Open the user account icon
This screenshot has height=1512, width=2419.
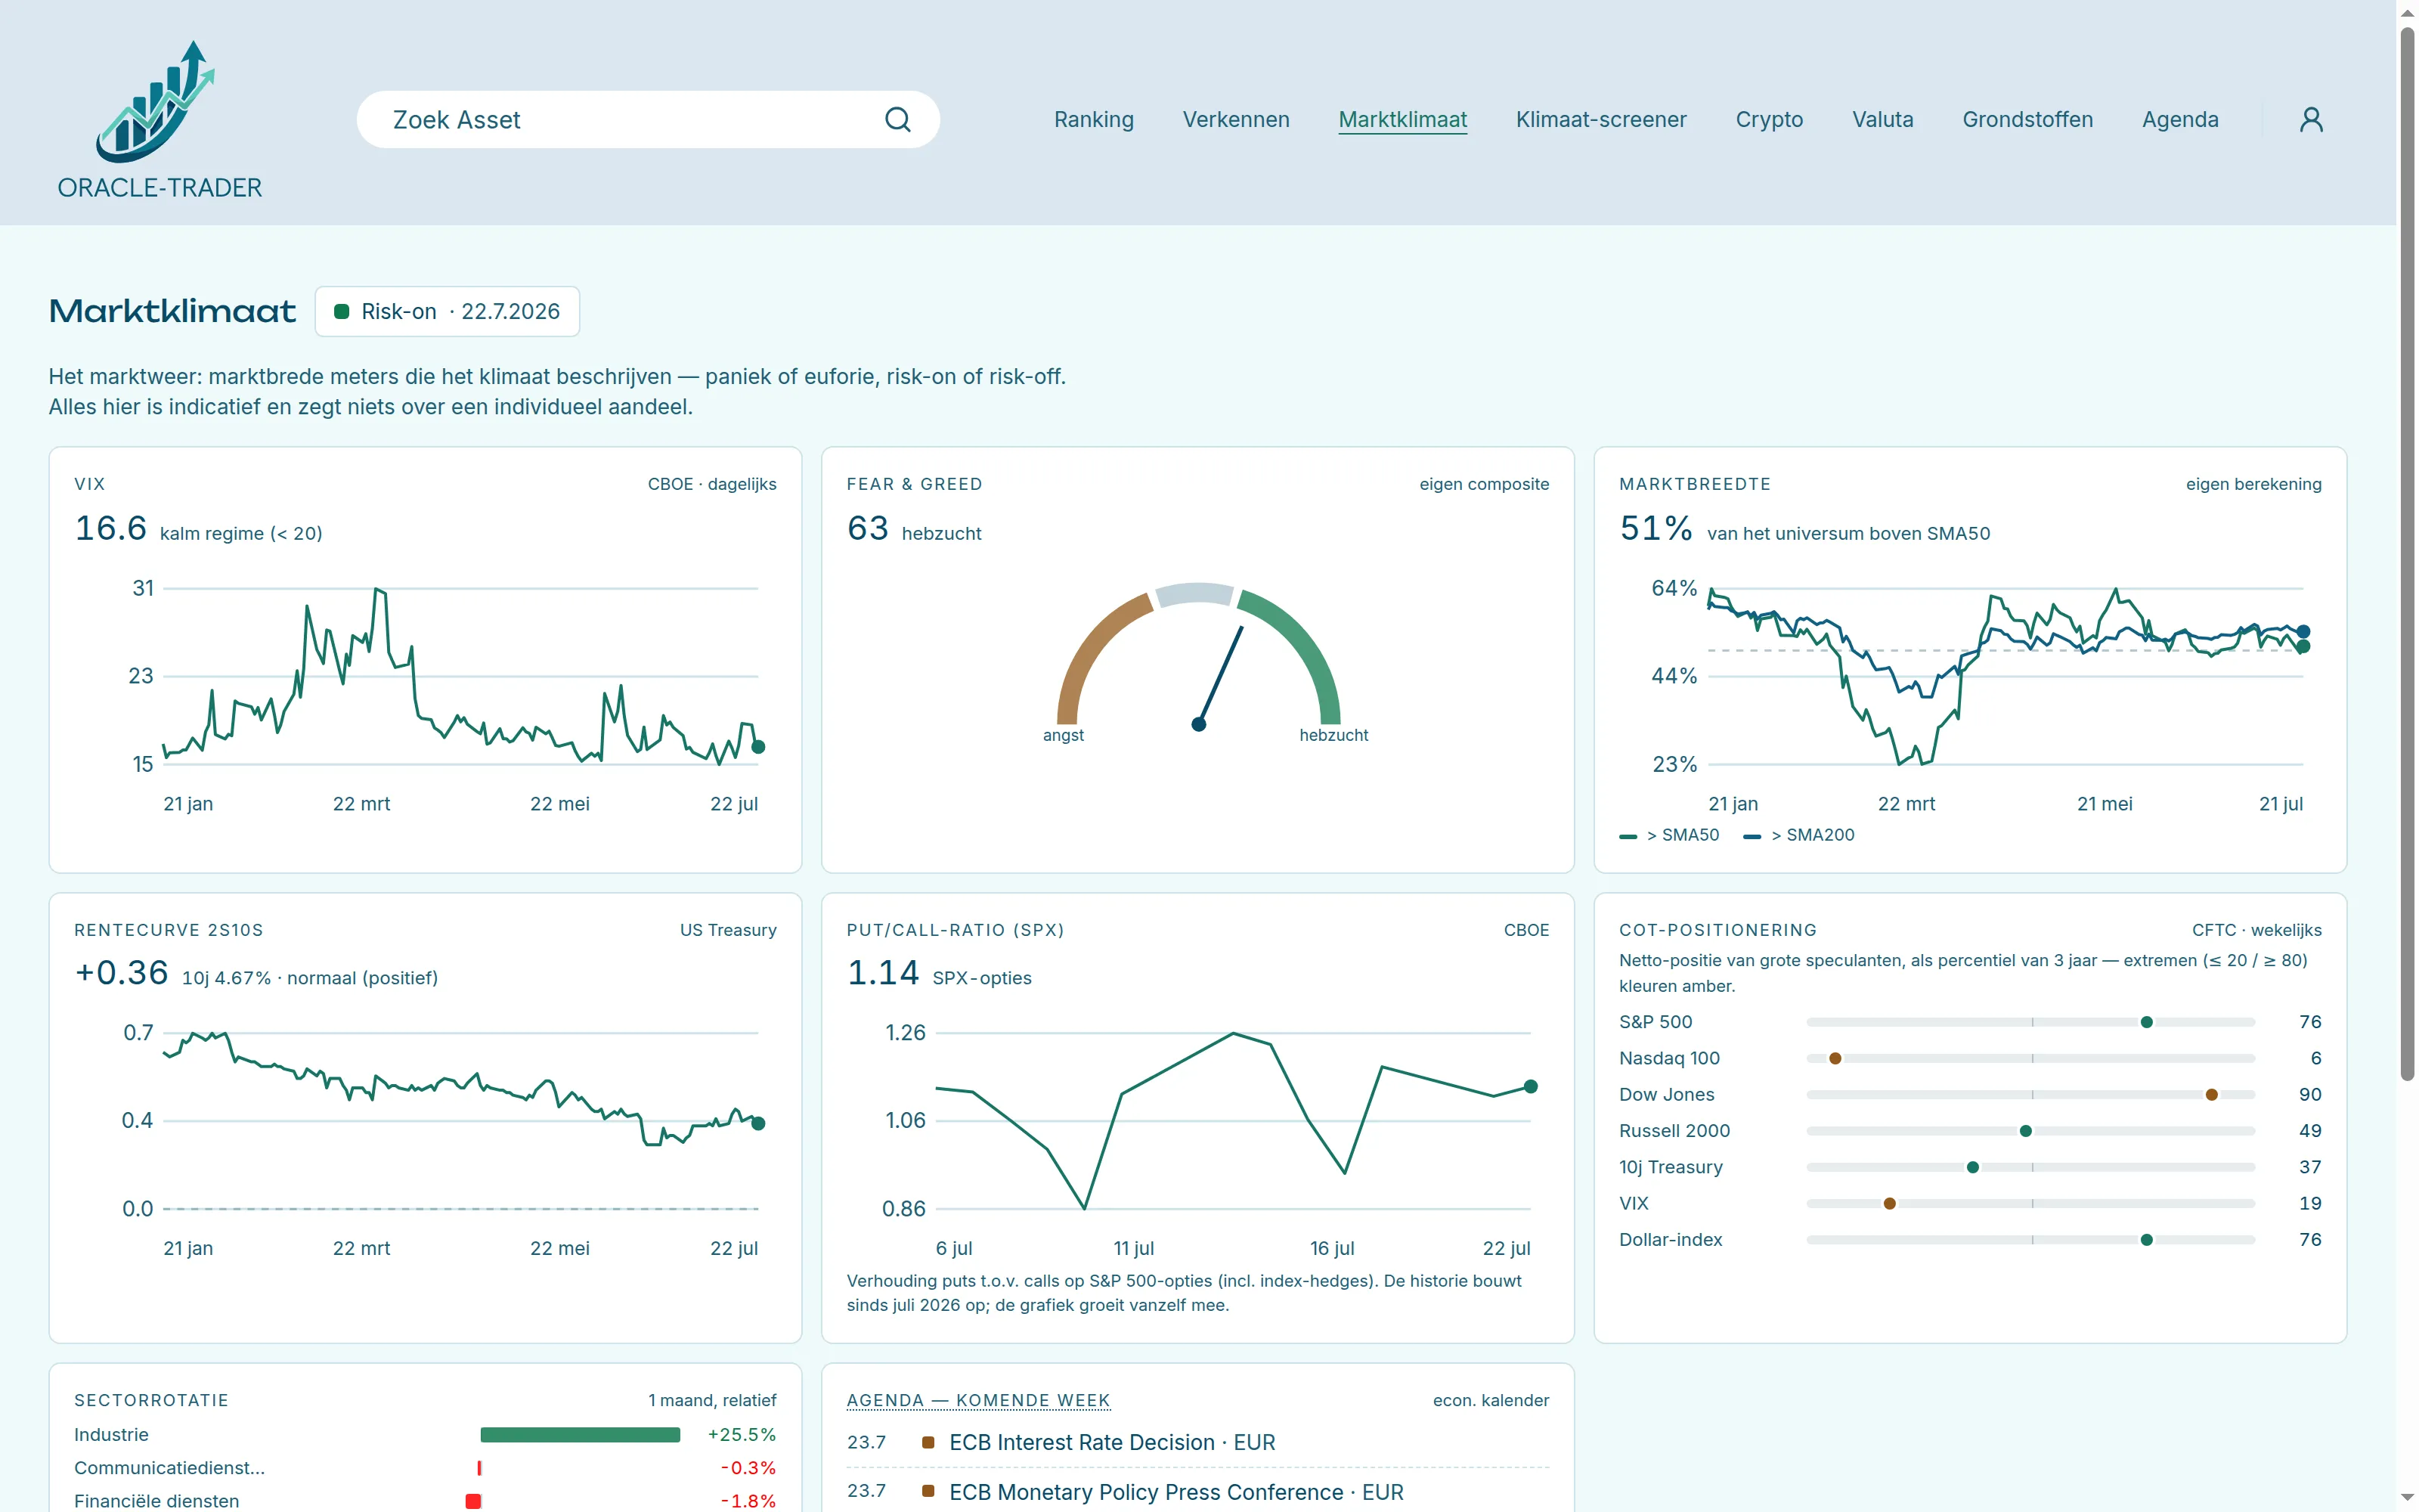[x=2311, y=120]
